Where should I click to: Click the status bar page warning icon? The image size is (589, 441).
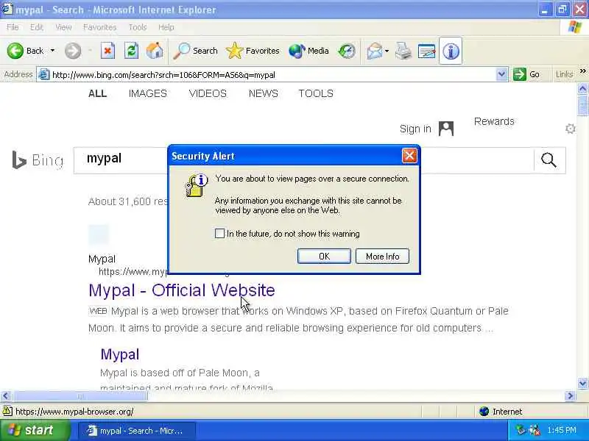point(7,412)
